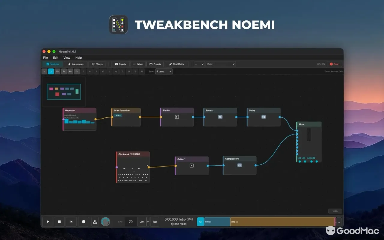384x240 pixels.
Task: Click the Ostion 1 output port
Action: [x=208, y=166]
